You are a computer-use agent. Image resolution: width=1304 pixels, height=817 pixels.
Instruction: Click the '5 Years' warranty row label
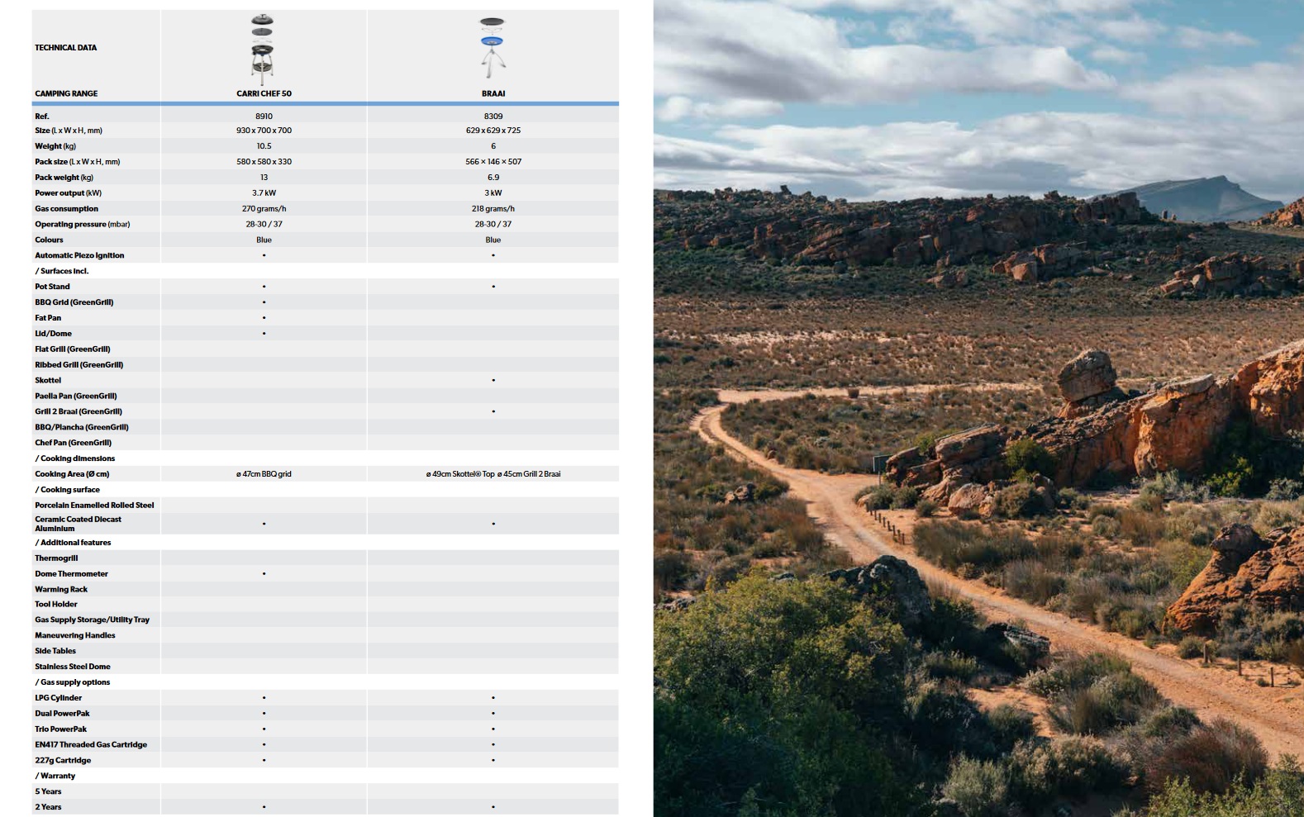click(48, 792)
